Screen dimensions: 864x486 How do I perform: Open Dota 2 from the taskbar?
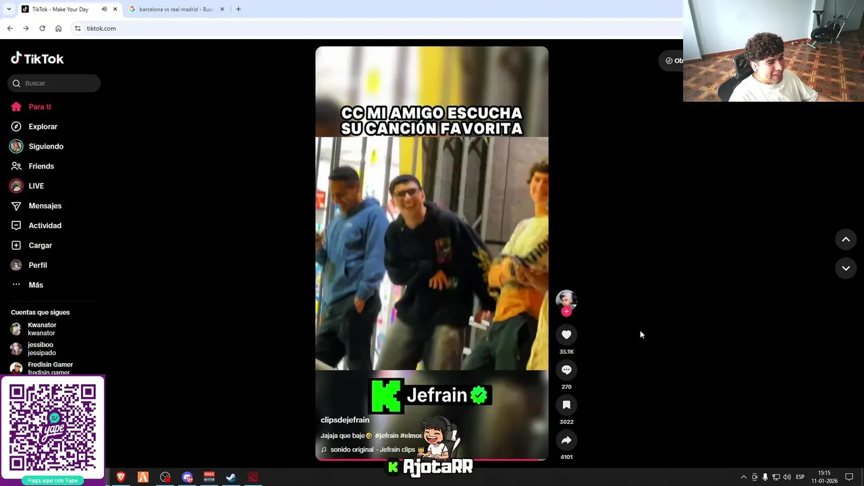(253, 477)
